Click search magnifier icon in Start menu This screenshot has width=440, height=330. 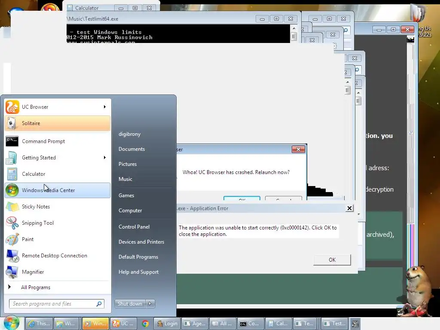99,304
